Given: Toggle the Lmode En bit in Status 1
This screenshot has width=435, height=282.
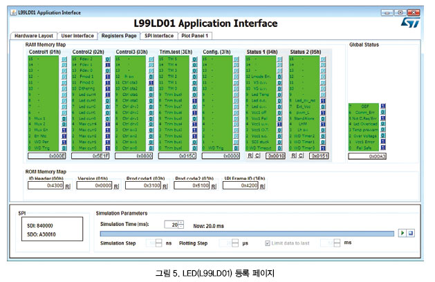Looking at the screenshot, I should pyautogui.click(x=279, y=77).
